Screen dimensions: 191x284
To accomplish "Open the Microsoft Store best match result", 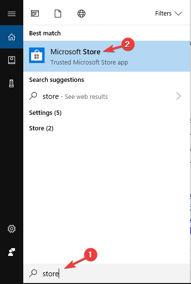I will [x=107, y=56].
